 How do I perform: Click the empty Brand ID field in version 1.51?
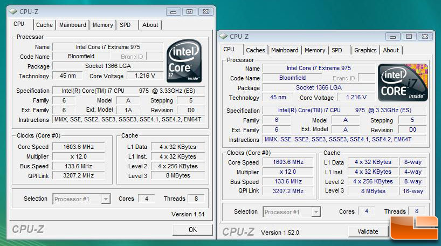tap(155, 56)
